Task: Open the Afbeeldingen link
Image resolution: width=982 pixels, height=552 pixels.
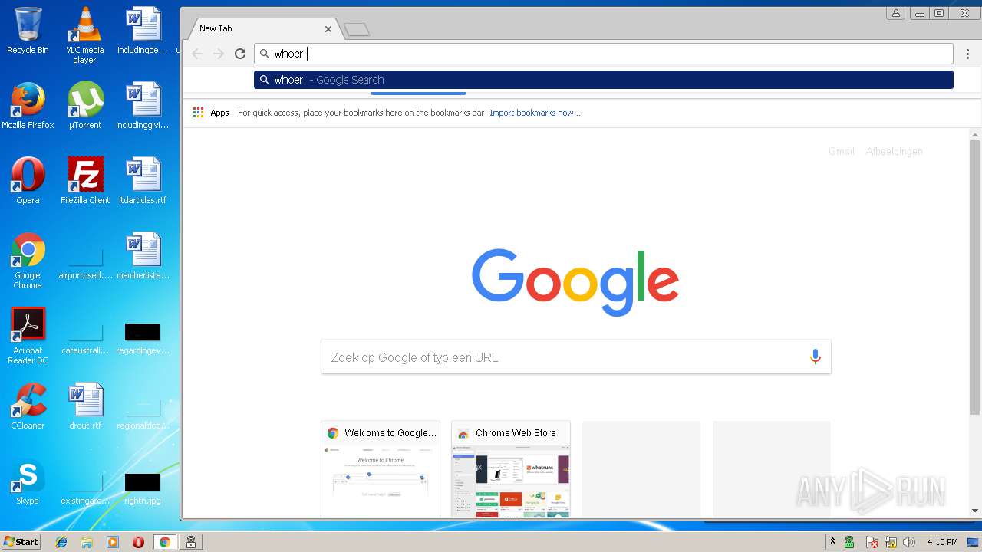Action: coord(894,151)
